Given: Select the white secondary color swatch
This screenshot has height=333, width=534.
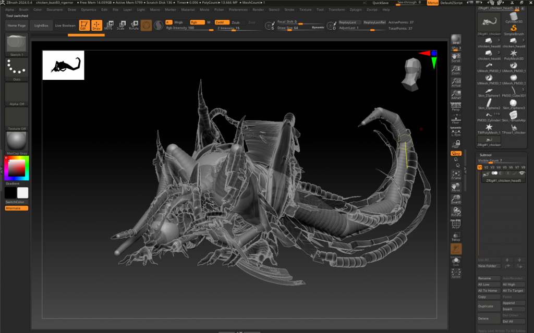Looking at the screenshot, I should pyautogui.click(x=23, y=193).
